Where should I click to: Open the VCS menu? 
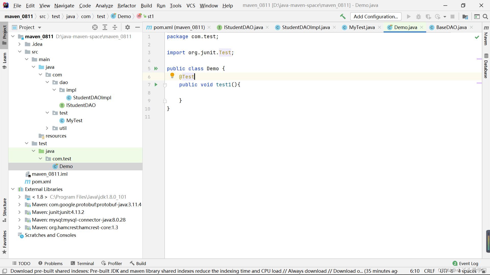(x=191, y=5)
